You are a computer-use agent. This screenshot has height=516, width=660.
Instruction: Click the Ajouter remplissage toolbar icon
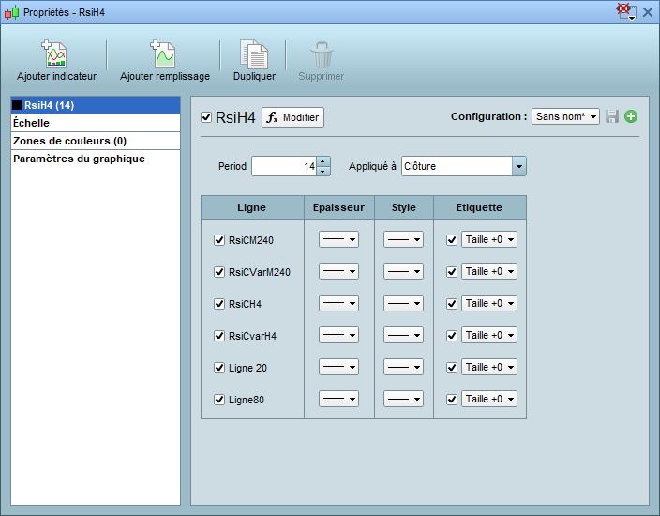tap(163, 53)
